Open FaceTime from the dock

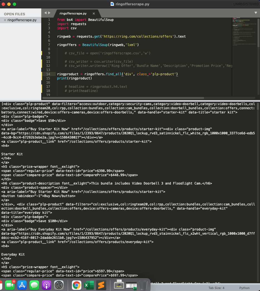(10, 285)
